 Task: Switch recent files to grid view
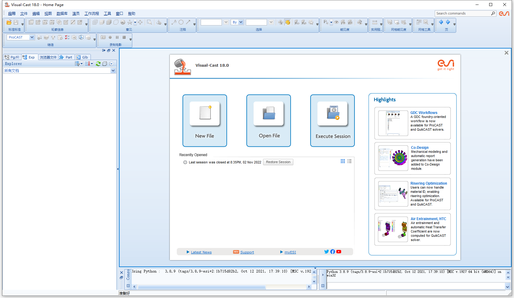tap(343, 161)
